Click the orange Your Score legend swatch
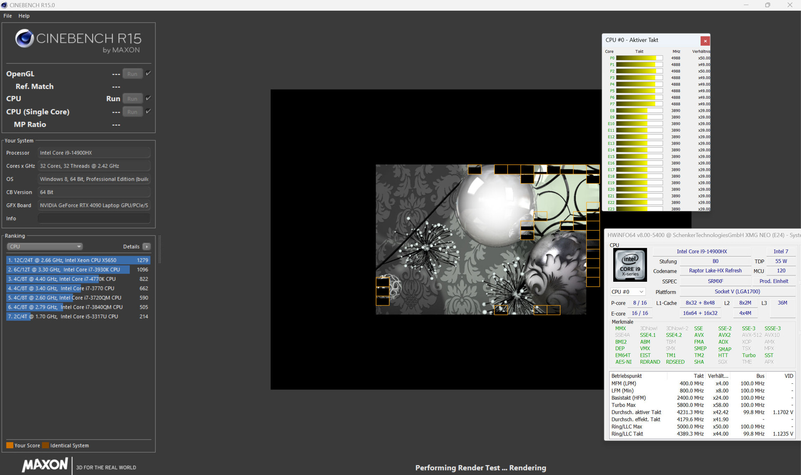The height and width of the screenshot is (475, 801). 10,445
